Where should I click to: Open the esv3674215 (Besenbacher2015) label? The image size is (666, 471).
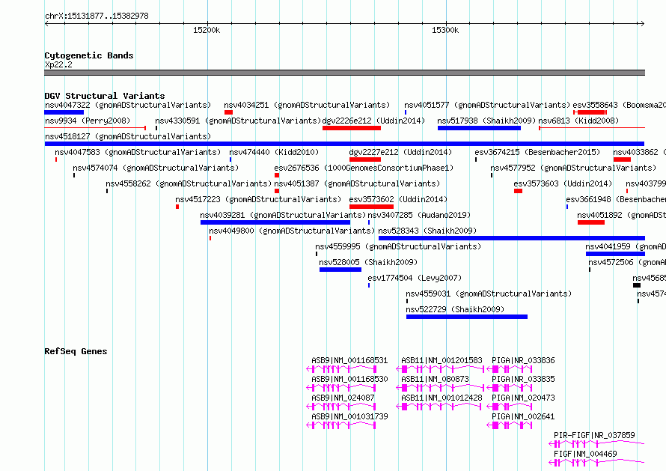(x=537, y=152)
